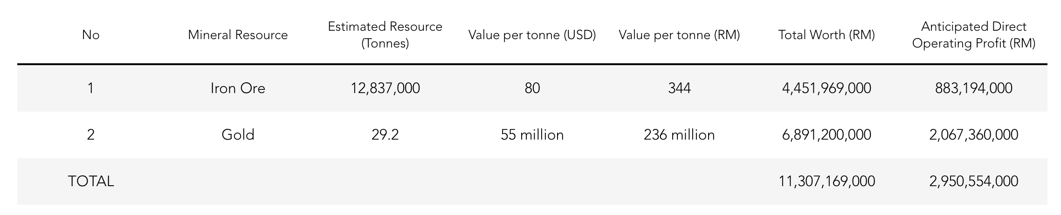1061x215 pixels.
Task: Click the 'Gold' mineral resource cell
Action: (238, 135)
